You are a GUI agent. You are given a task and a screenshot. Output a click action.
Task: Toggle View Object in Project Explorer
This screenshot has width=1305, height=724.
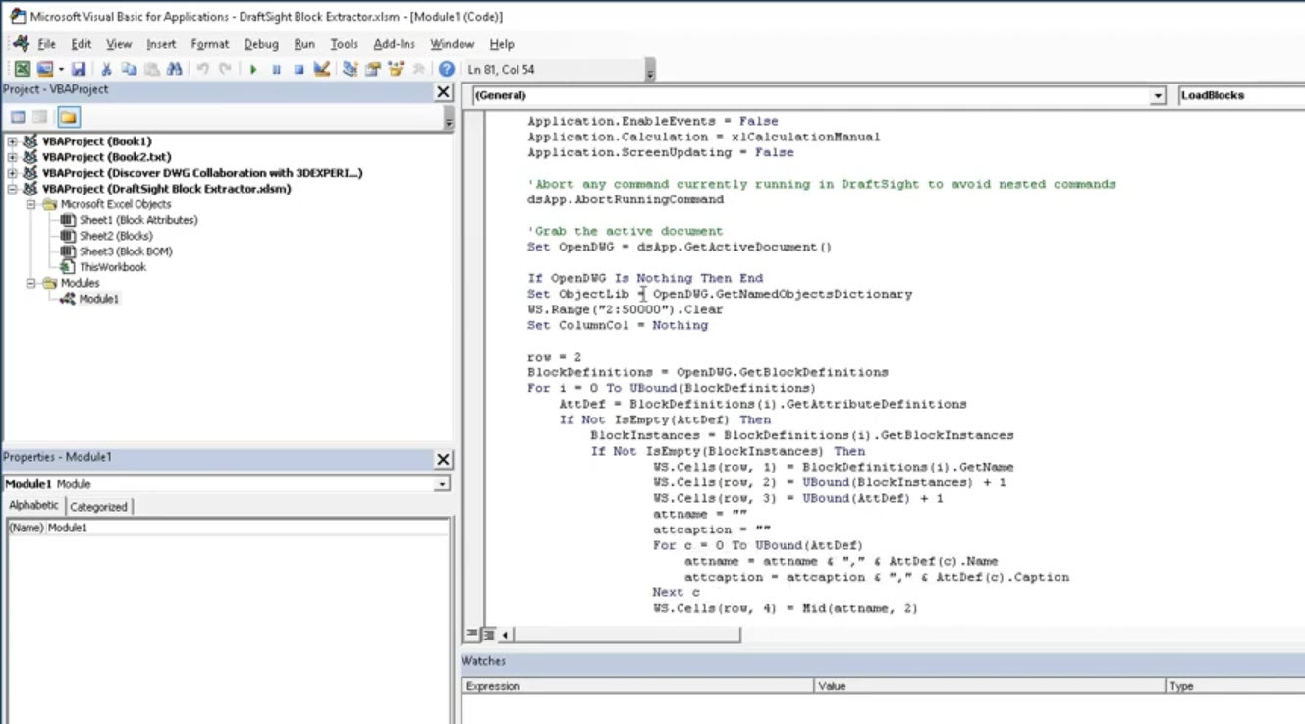[37, 116]
